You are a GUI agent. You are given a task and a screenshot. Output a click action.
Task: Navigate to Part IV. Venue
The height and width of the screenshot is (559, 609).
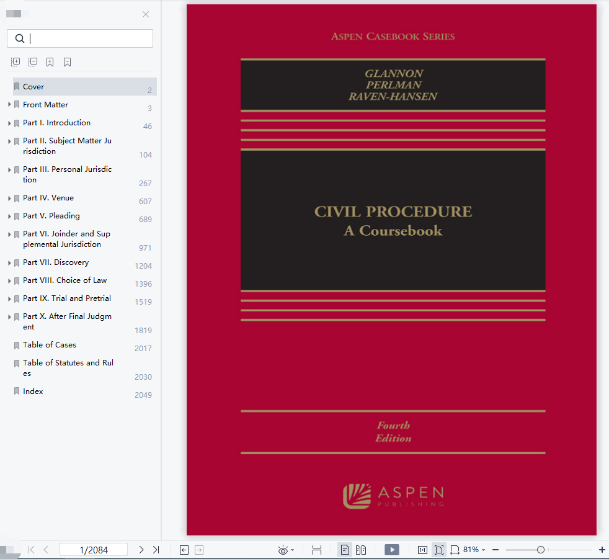coord(48,198)
